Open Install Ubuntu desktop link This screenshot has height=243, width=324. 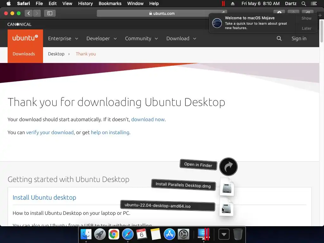point(44,197)
